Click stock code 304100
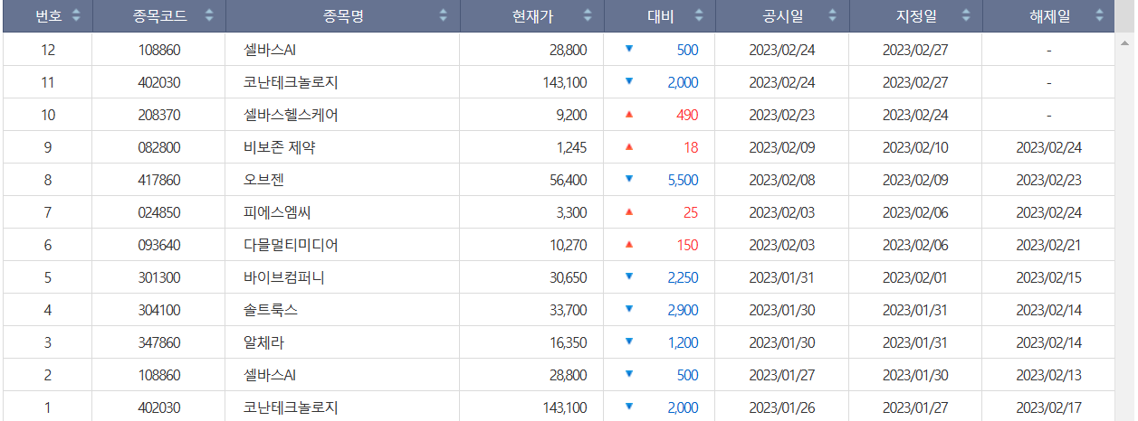The height and width of the screenshot is (421, 1138). (159, 310)
